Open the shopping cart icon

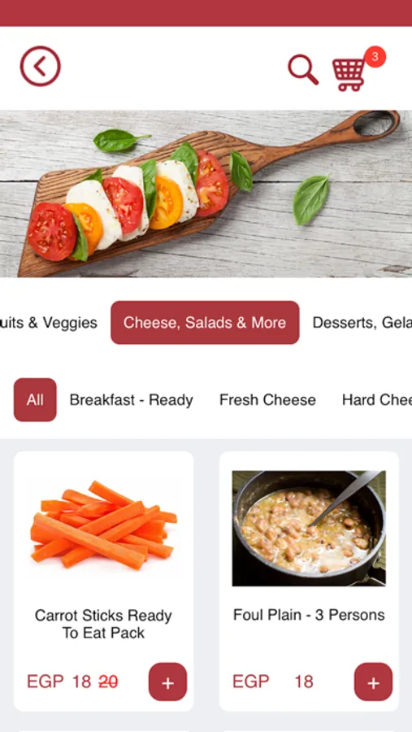coord(348,74)
